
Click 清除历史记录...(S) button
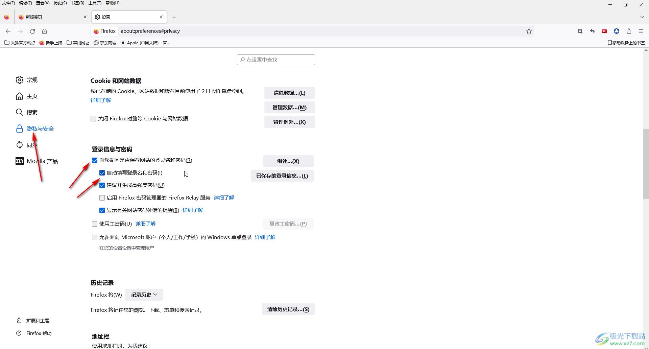pyautogui.click(x=288, y=309)
